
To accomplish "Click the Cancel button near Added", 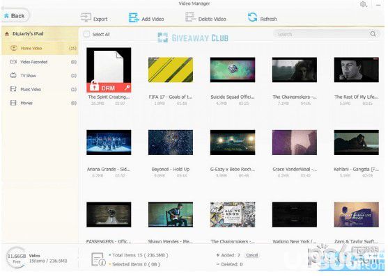I will point(251,255).
